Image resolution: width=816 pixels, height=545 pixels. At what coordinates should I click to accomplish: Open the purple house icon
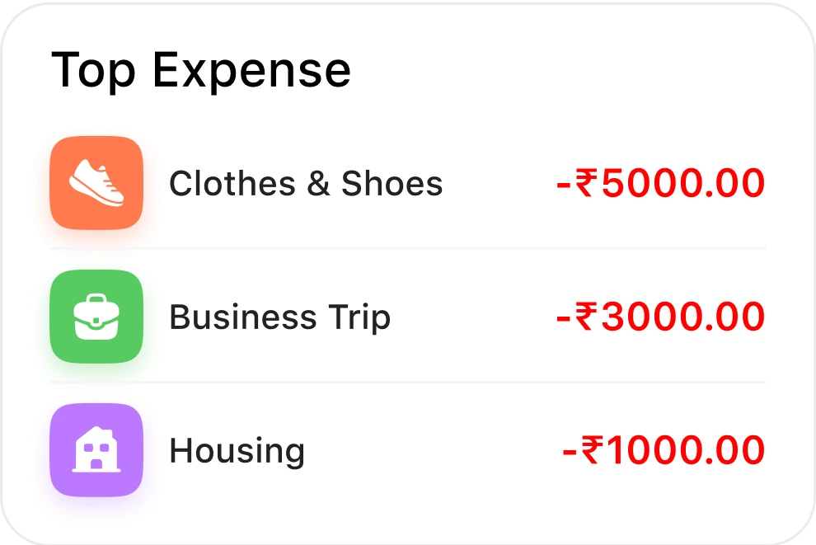96,449
